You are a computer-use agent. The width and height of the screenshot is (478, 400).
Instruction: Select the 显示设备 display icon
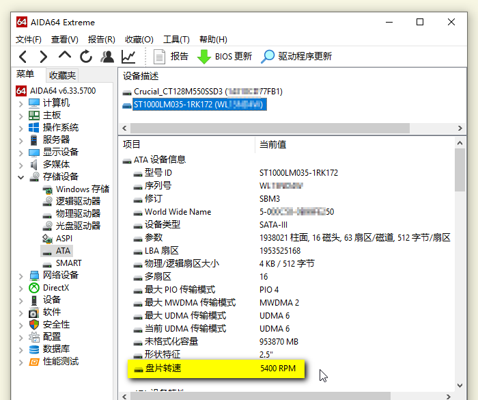(34, 152)
